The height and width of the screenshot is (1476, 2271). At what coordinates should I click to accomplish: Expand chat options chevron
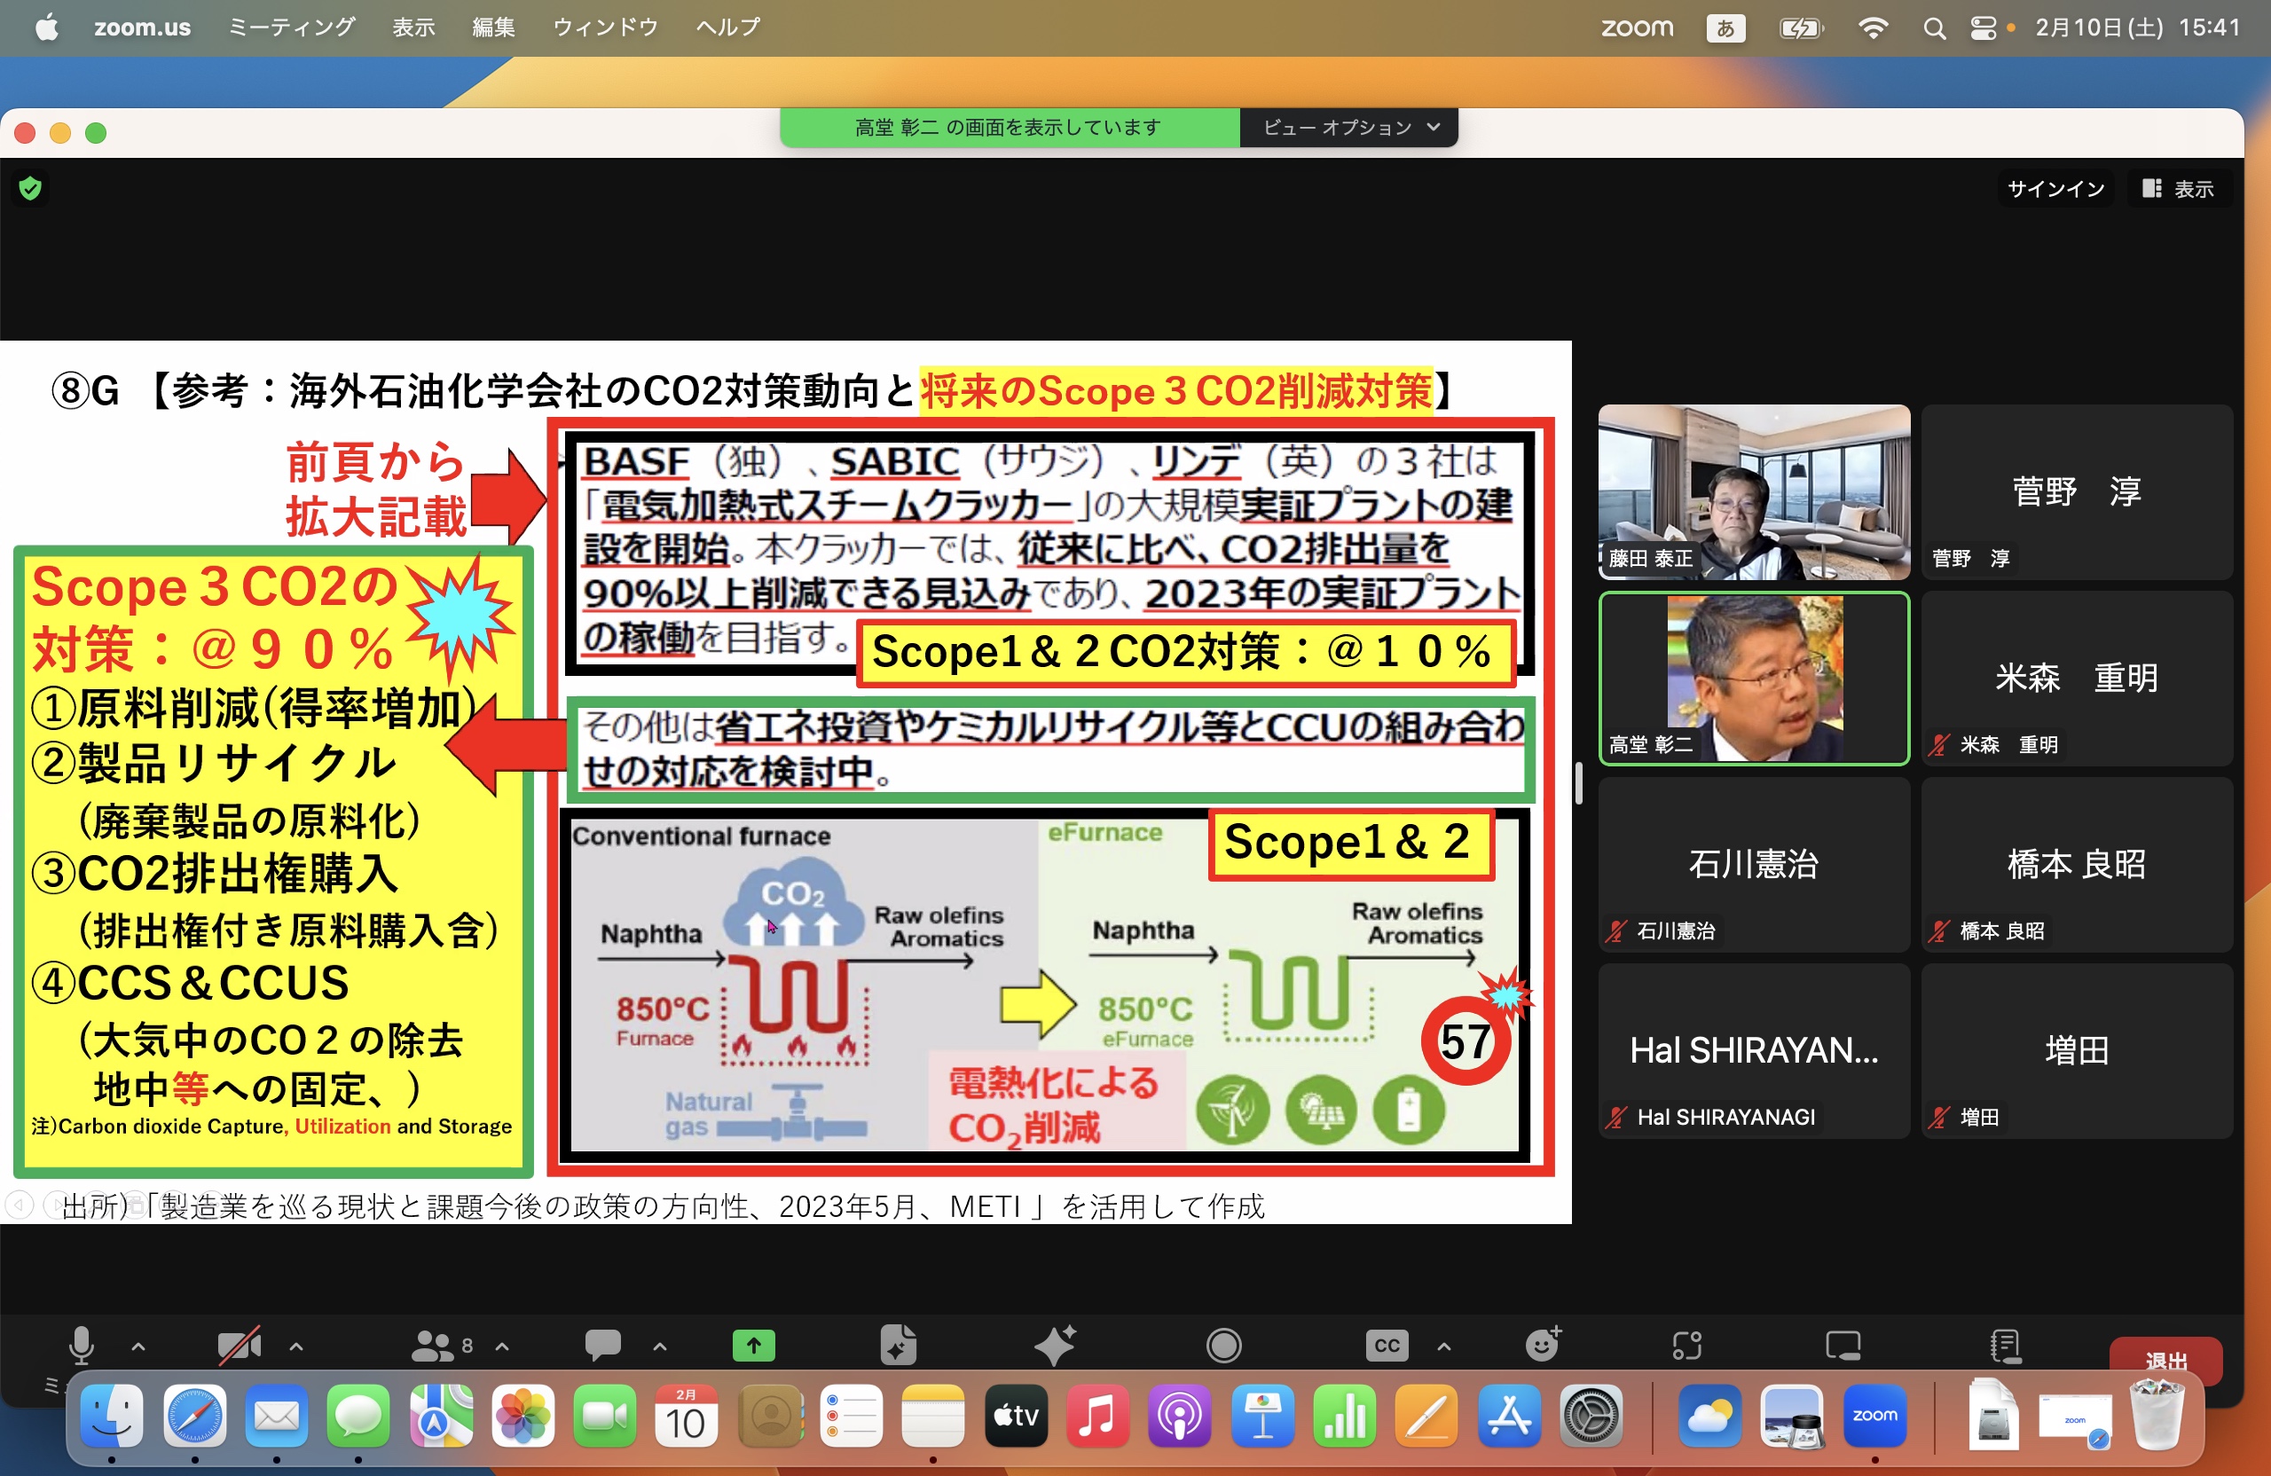pyautogui.click(x=660, y=1346)
